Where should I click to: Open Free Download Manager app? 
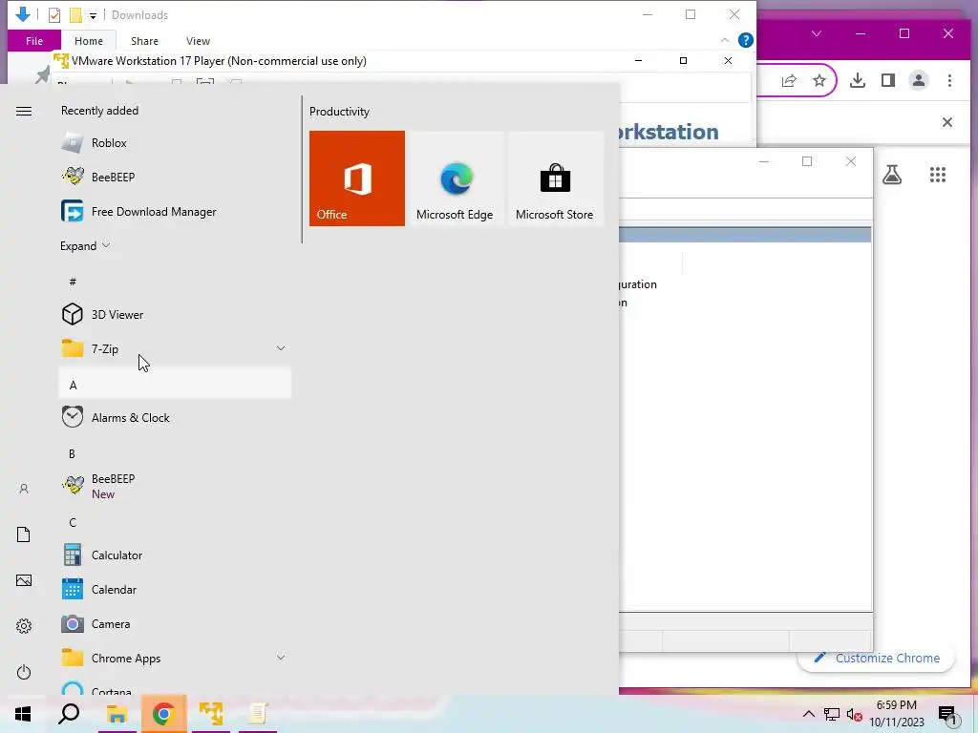[175, 211]
